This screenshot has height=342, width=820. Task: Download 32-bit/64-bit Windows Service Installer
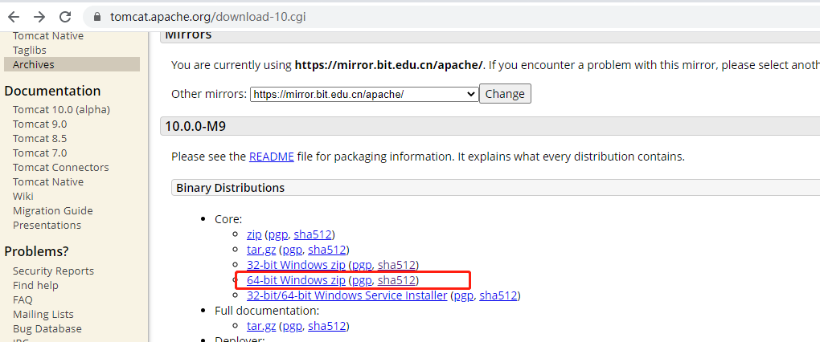tap(346, 295)
